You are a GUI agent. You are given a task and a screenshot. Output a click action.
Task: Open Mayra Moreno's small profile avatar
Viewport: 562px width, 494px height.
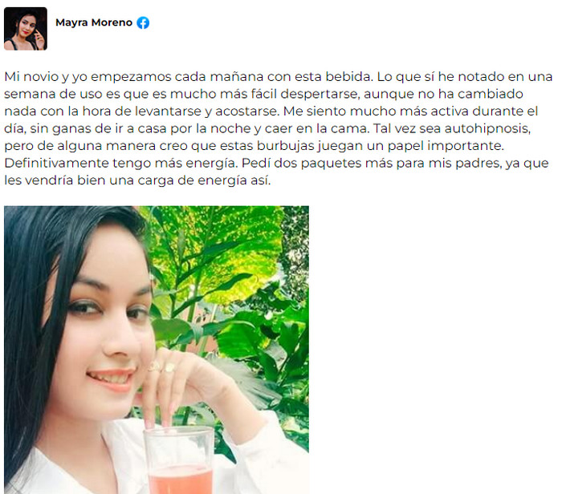(26, 29)
